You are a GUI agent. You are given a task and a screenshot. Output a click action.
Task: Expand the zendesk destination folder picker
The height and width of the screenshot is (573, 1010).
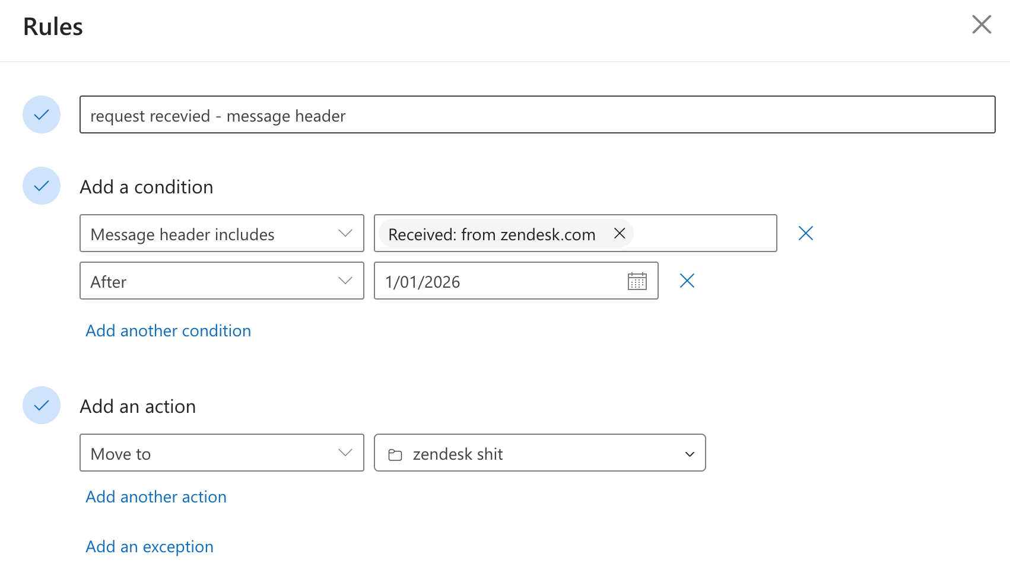pyautogui.click(x=689, y=454)
